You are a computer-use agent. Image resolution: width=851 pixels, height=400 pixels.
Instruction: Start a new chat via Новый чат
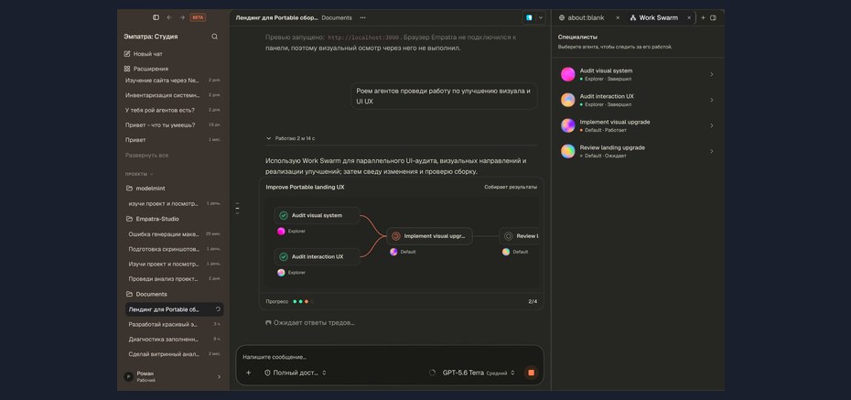point(144,54)
